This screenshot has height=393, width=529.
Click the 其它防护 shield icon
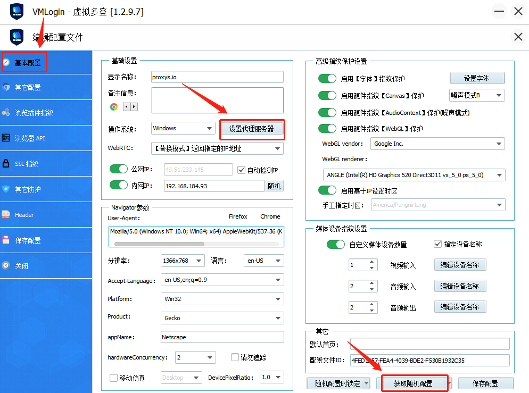pyautogui.click(x=6, y=189)
